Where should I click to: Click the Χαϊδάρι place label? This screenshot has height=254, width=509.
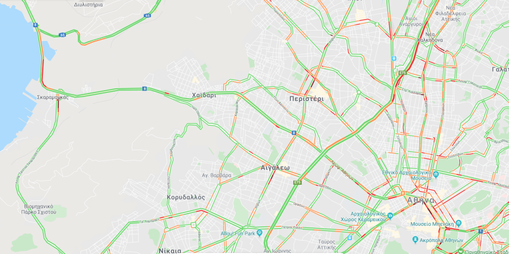pos(204,95)
